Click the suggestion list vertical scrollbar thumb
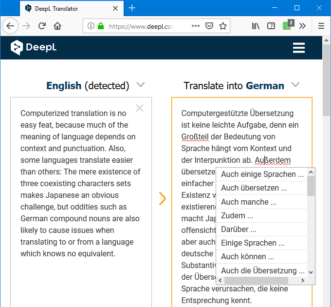This screenshot has height=307, width=331. 311,186
